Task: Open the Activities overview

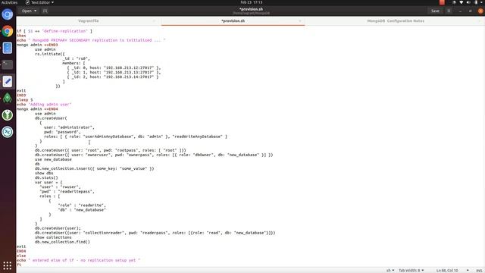Action: point(9,2)
